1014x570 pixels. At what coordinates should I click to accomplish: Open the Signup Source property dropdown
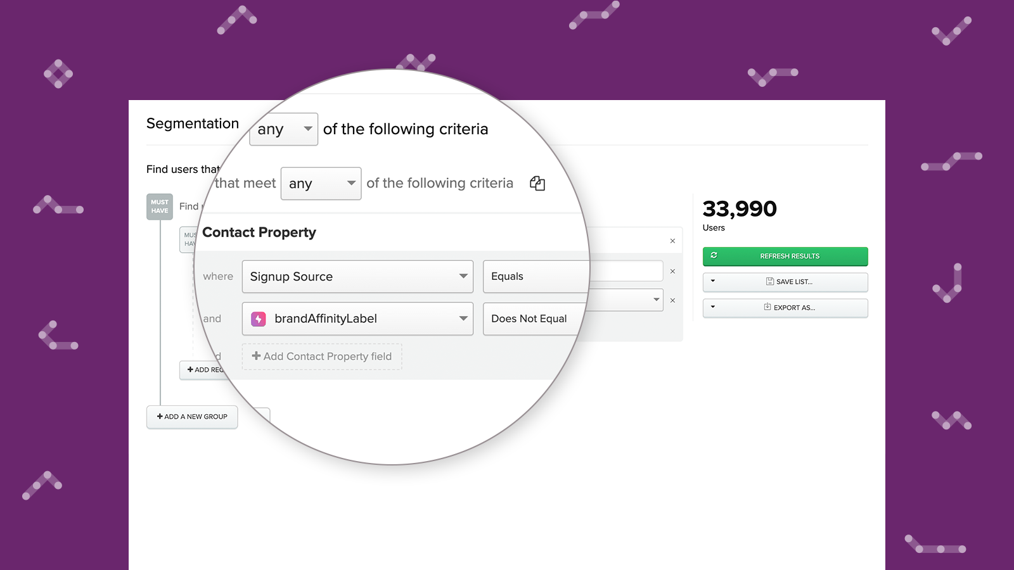coord(357,277)
